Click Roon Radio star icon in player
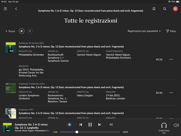Image resolution: width=181 pixels, height=136 pixels. coord(69,125)
